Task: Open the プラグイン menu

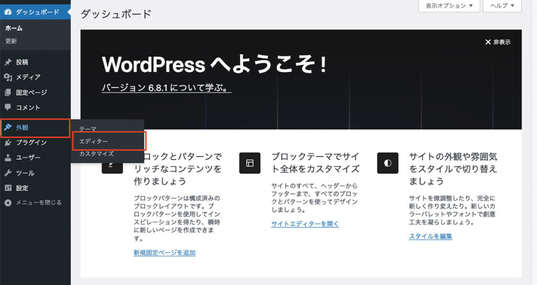Action: click(x=35, y=142)
